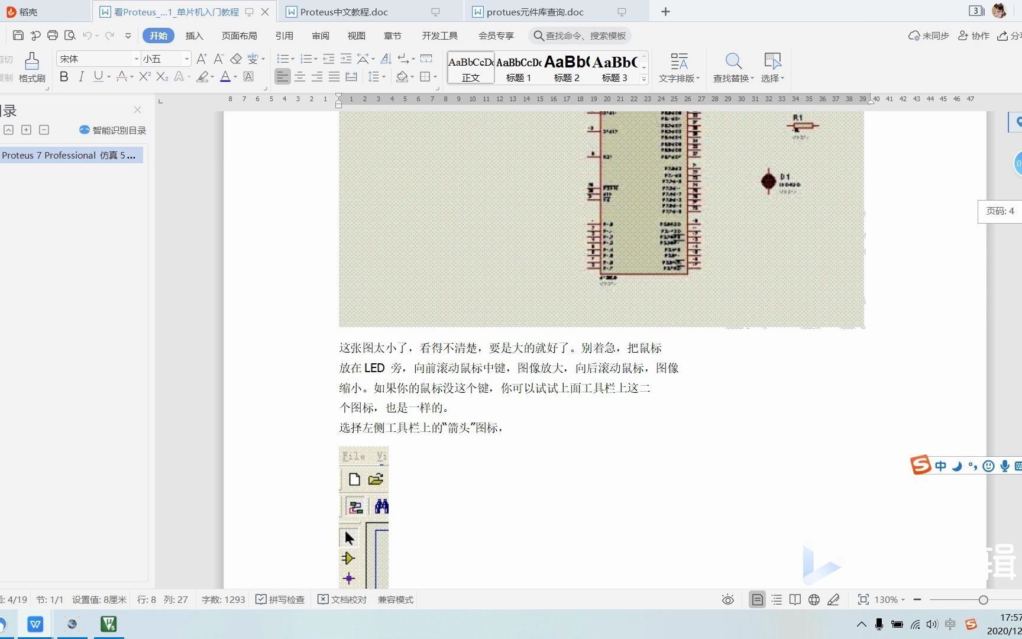Increase font size with the A+ icon
The image size is (1022, 639).
point(202,59)
